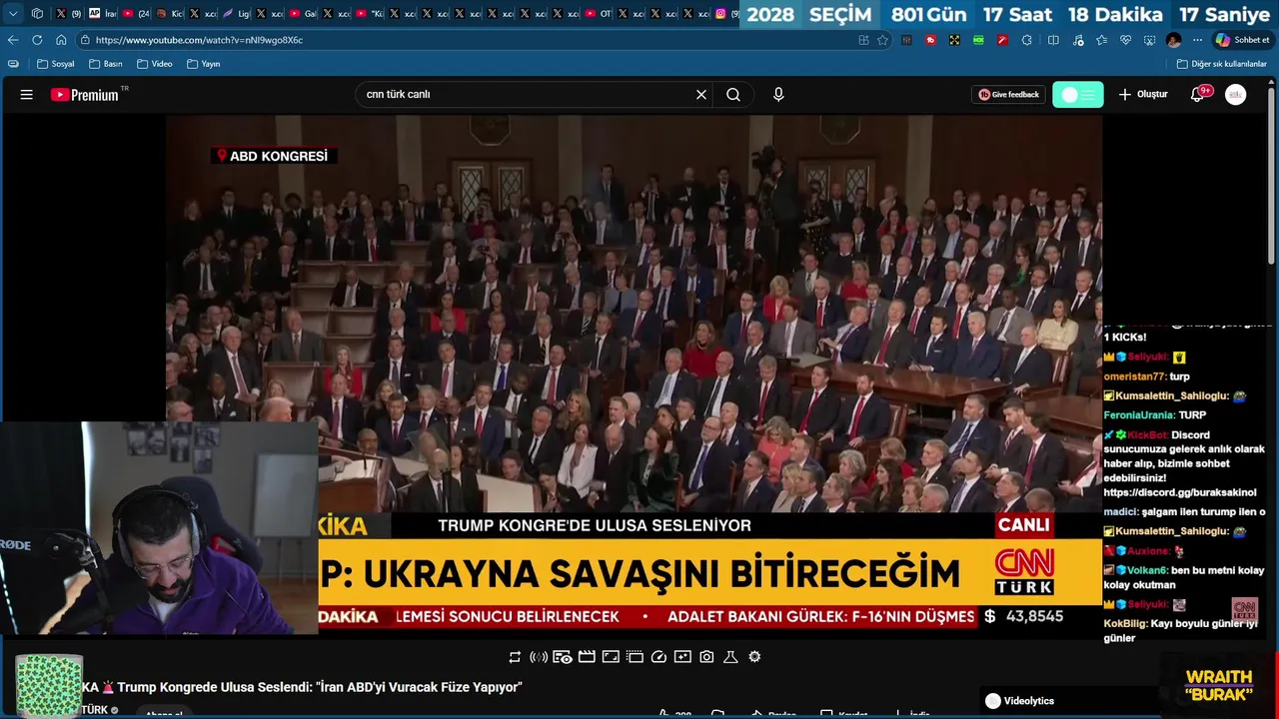Reload the page with refresh icon
Screen dimensions: 1279x719
tap(37, 40)
